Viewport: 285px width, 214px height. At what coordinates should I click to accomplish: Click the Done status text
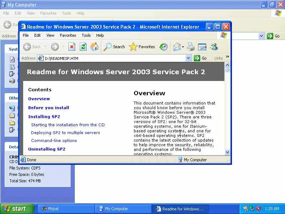[x=32, y=160]
